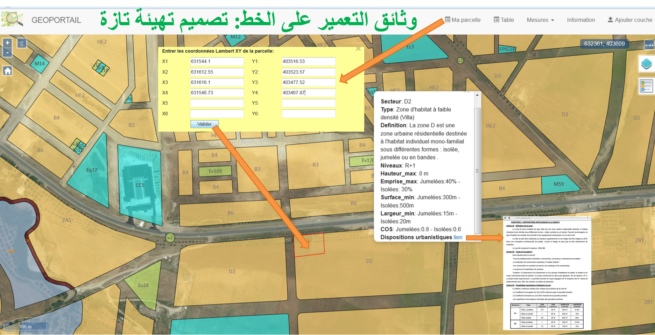This screenshot has width=655, height=335.
Task: Open the Information menu
Action: 581,20
